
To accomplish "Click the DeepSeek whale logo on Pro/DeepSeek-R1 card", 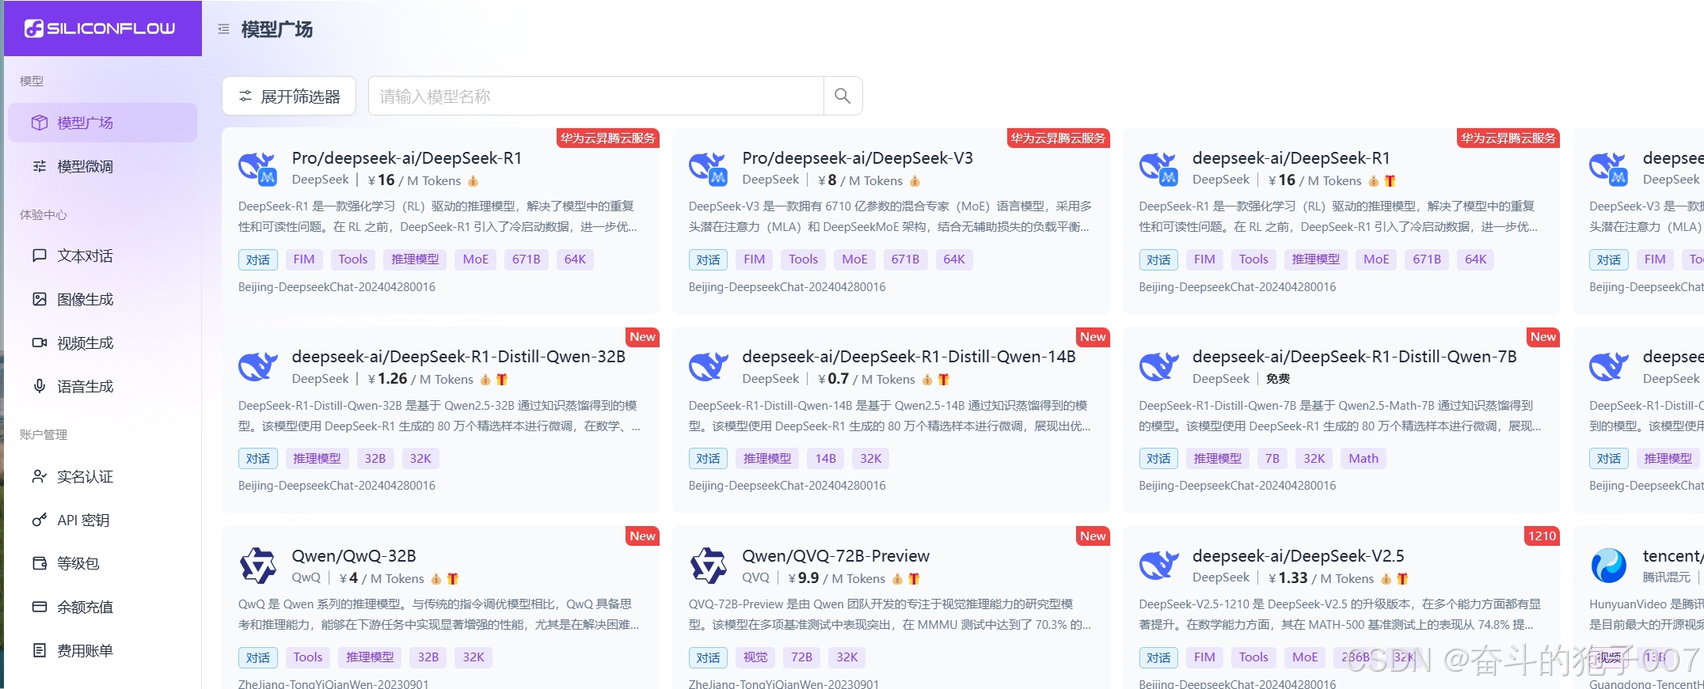I will (x=257, y=168).
